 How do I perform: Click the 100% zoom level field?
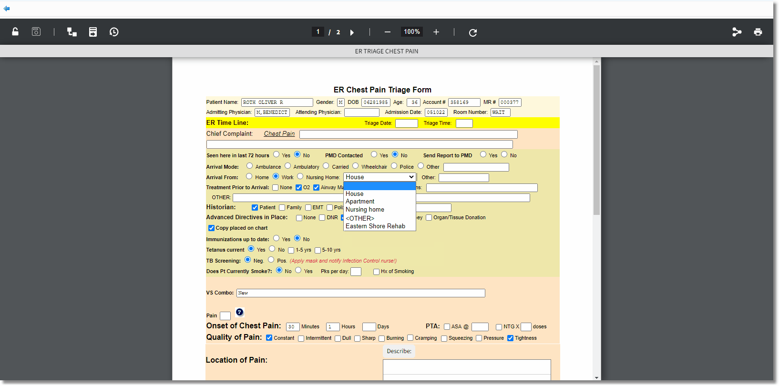pyautogui.click(x=412, y=32)
